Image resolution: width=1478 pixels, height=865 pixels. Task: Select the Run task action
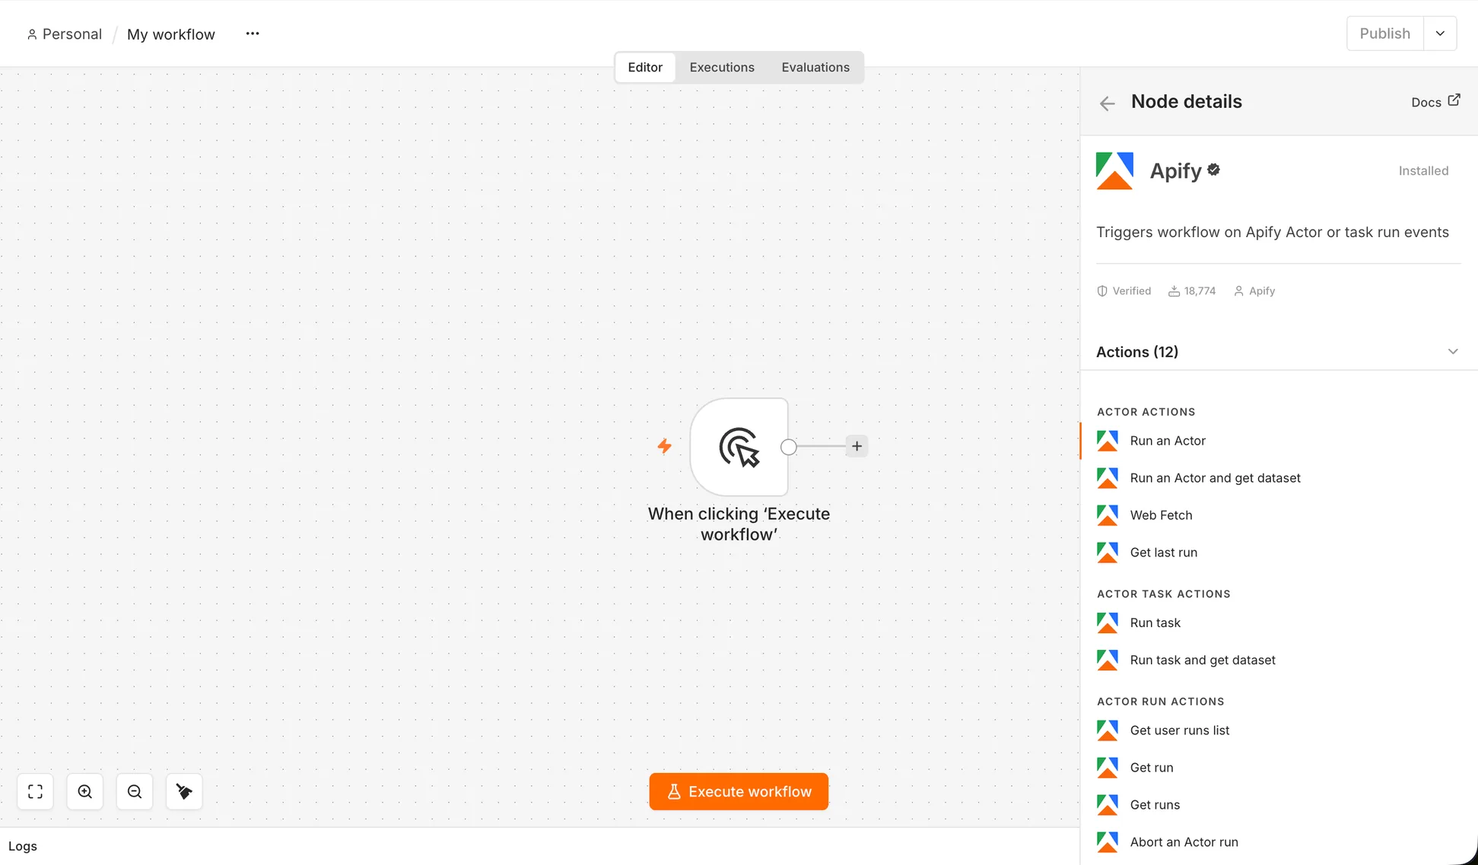(x=1279, y=623)
